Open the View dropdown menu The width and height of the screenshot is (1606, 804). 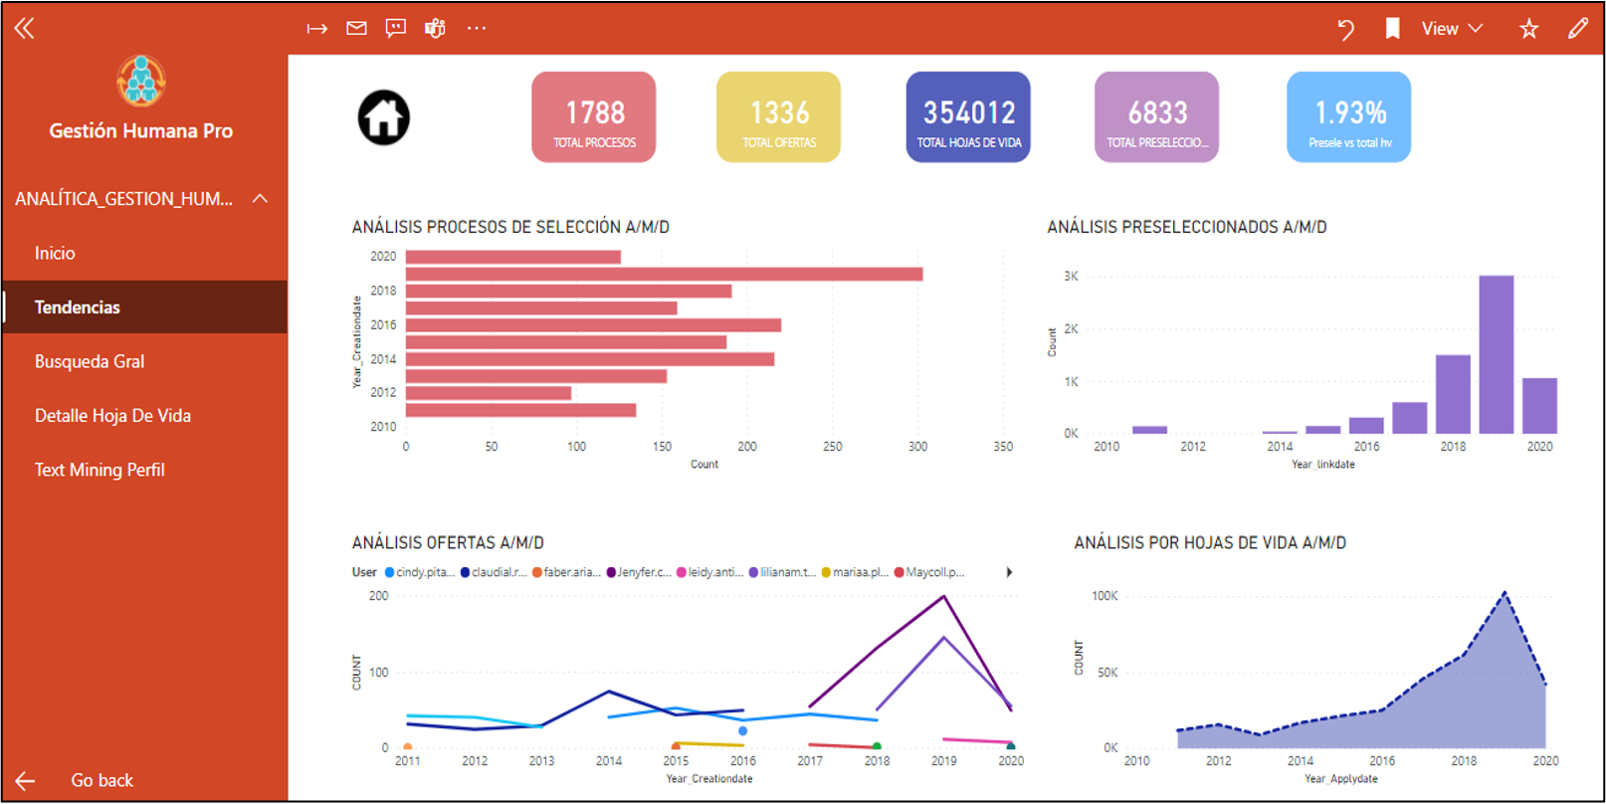coord(1452,29)
